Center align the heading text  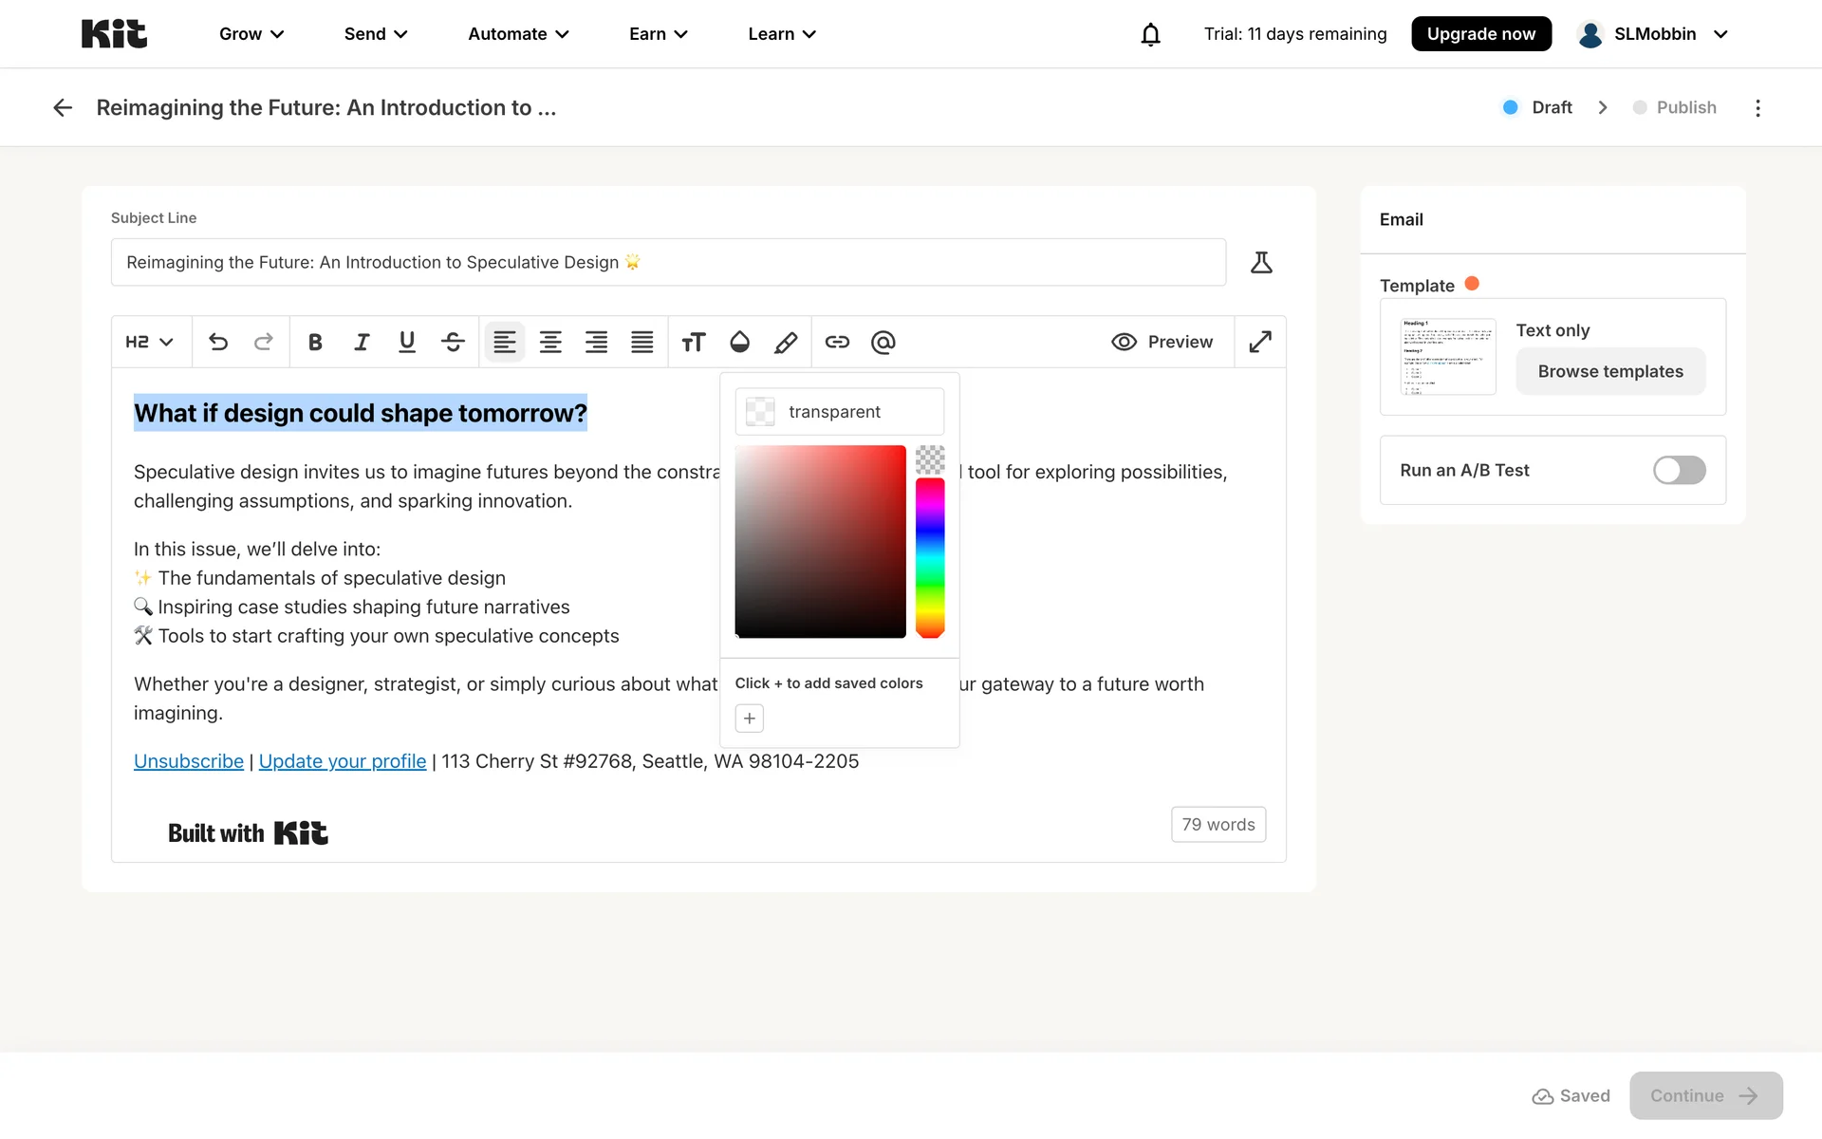click(x=550, y=342)
